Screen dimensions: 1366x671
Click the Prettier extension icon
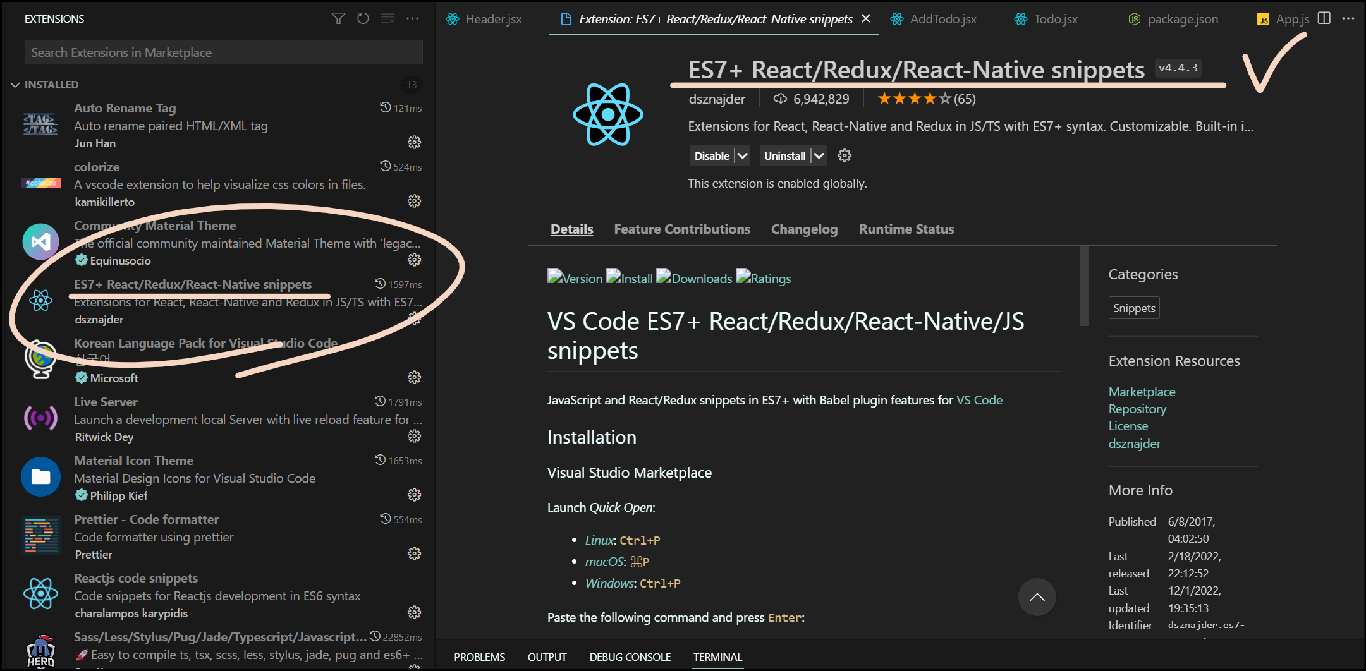coord(40,535)
